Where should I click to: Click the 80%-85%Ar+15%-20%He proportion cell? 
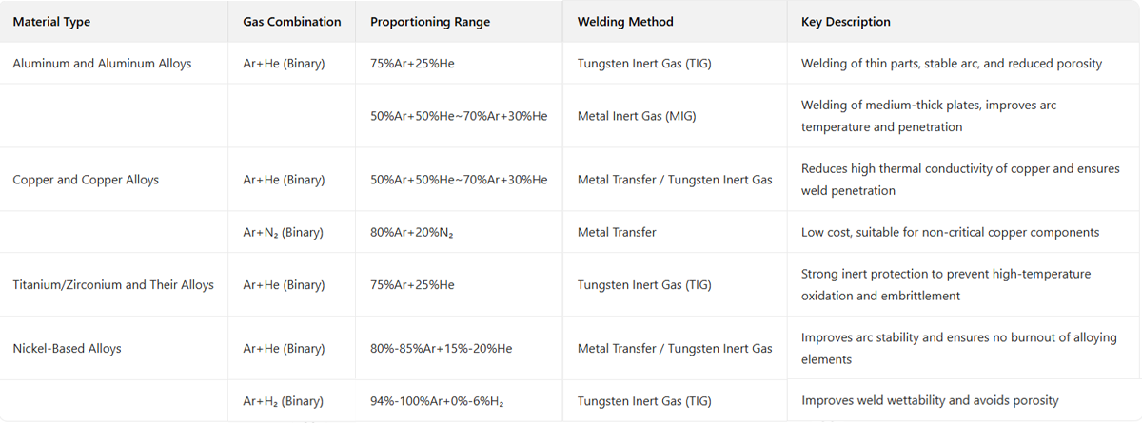(x=442, y=349)
